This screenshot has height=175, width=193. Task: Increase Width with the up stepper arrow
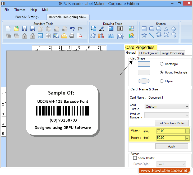pos(187,130)
